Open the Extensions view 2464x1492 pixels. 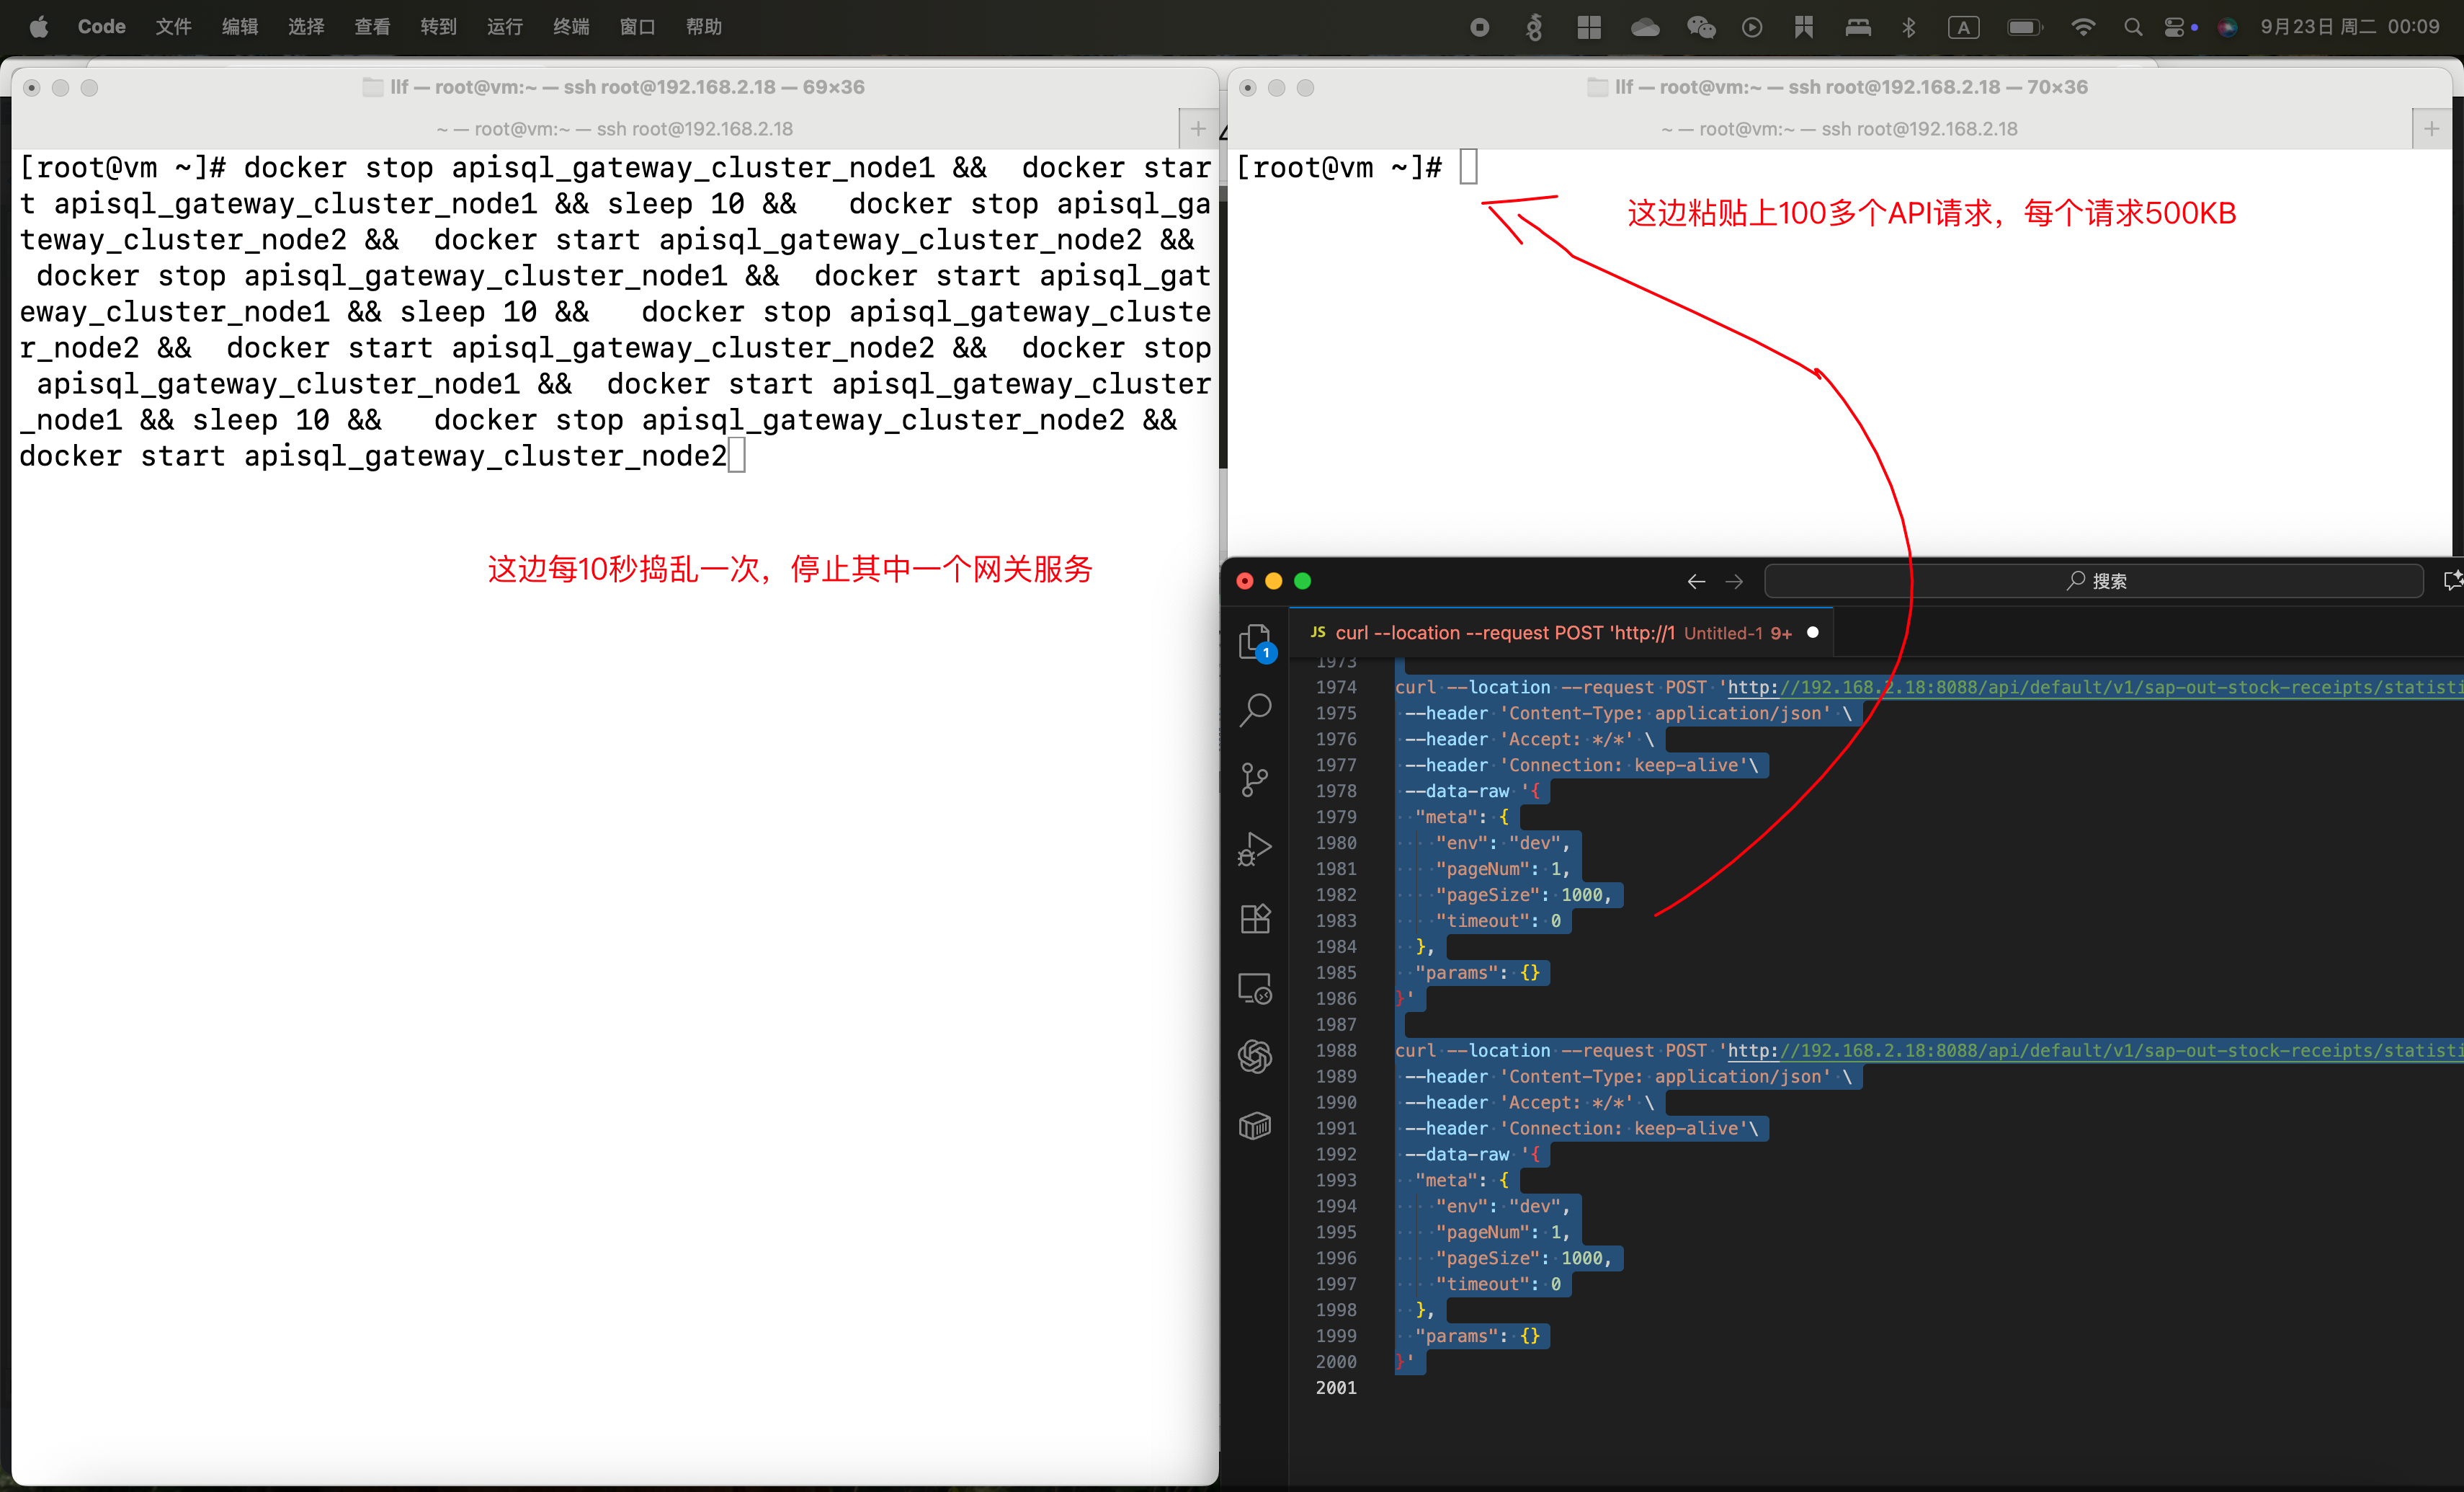pos(1254,918)
